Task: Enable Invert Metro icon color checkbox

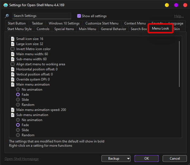Action: click(13, 49)
